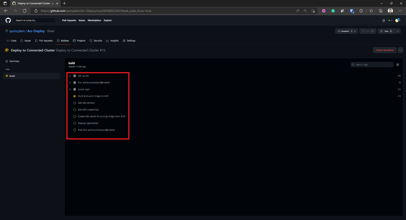
Task: Click the Search or jump to field
Action: click(x=36, y=20)
